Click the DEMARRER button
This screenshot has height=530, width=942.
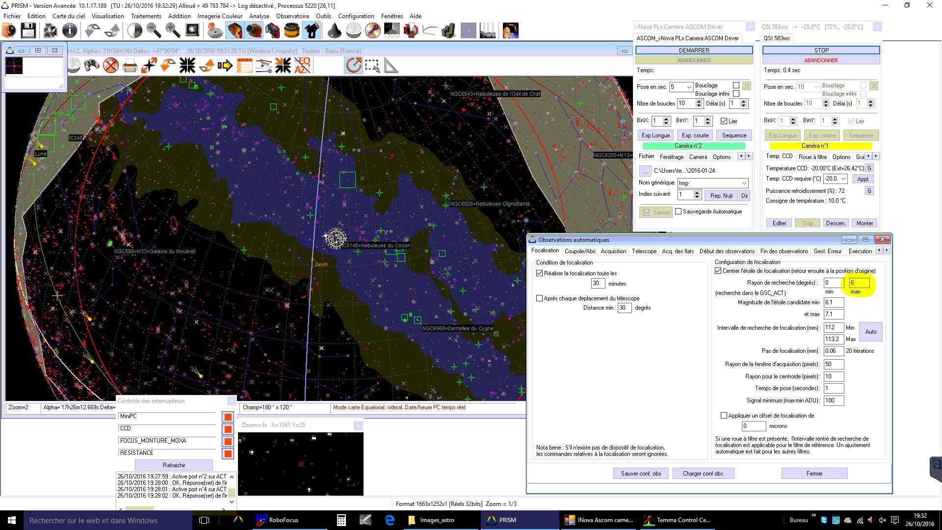click(694, 51)
